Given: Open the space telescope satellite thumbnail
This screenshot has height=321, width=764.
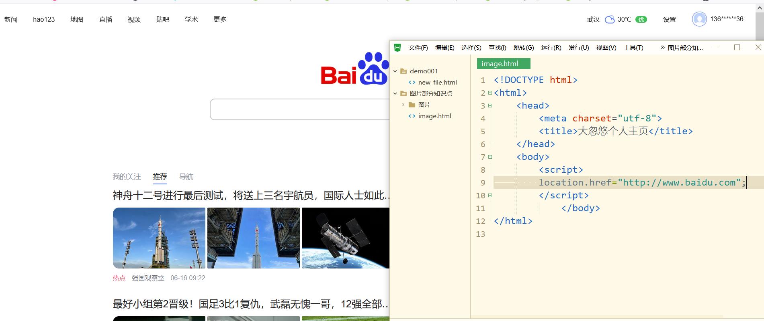Looking at the screenshot, I should coord(346,238).
